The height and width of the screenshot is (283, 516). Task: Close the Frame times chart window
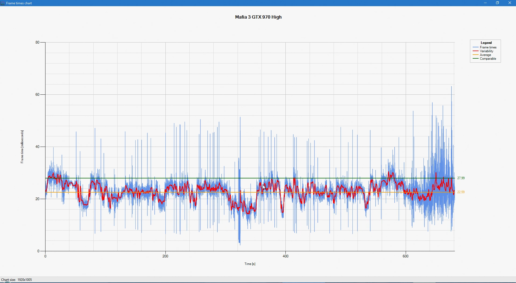coord(510,3)
